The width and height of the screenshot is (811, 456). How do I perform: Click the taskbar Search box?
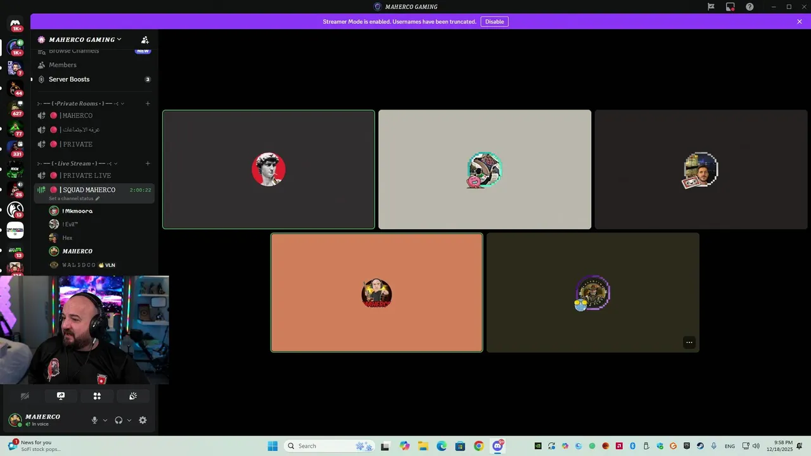tap(330, 446)
